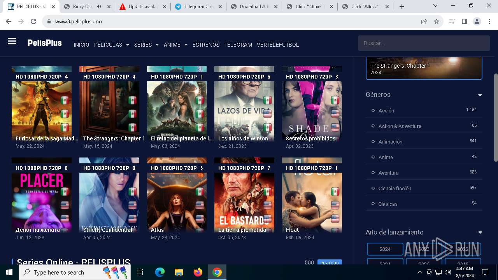Open the tab search chevron
Screen dimensions: 498x280
coord(435,6)
